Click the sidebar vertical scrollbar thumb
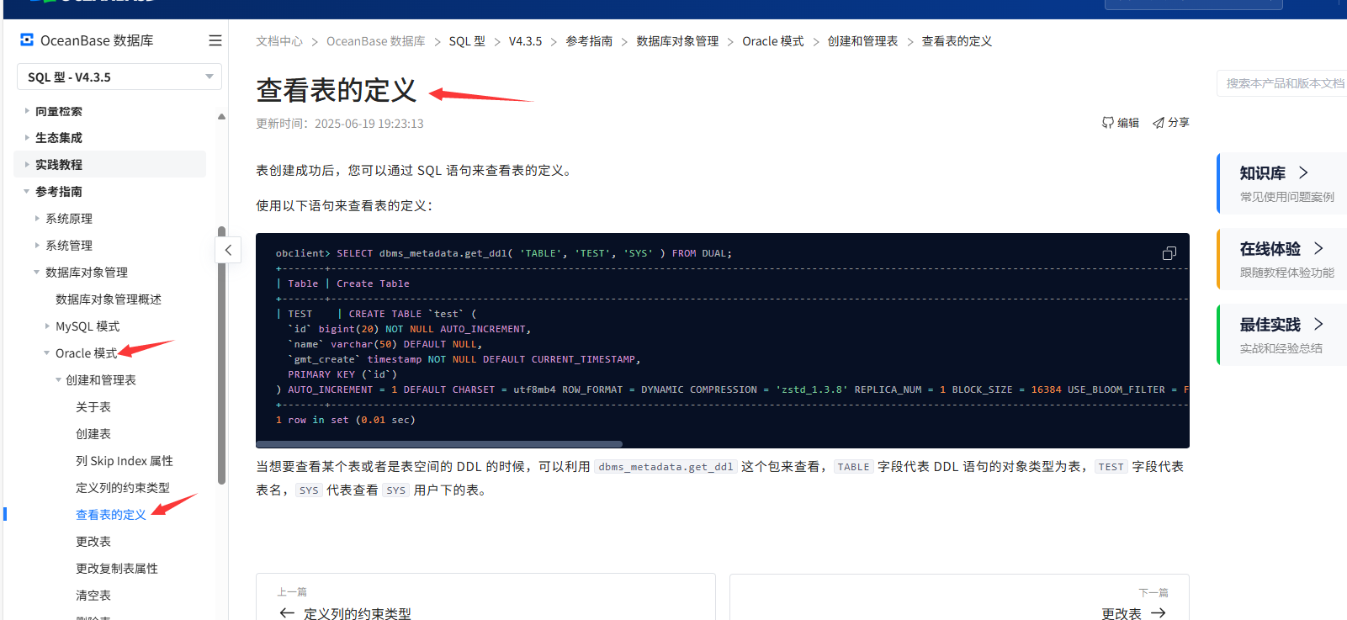The width and height of the screenshot is (1347, 620). [221, 355]
